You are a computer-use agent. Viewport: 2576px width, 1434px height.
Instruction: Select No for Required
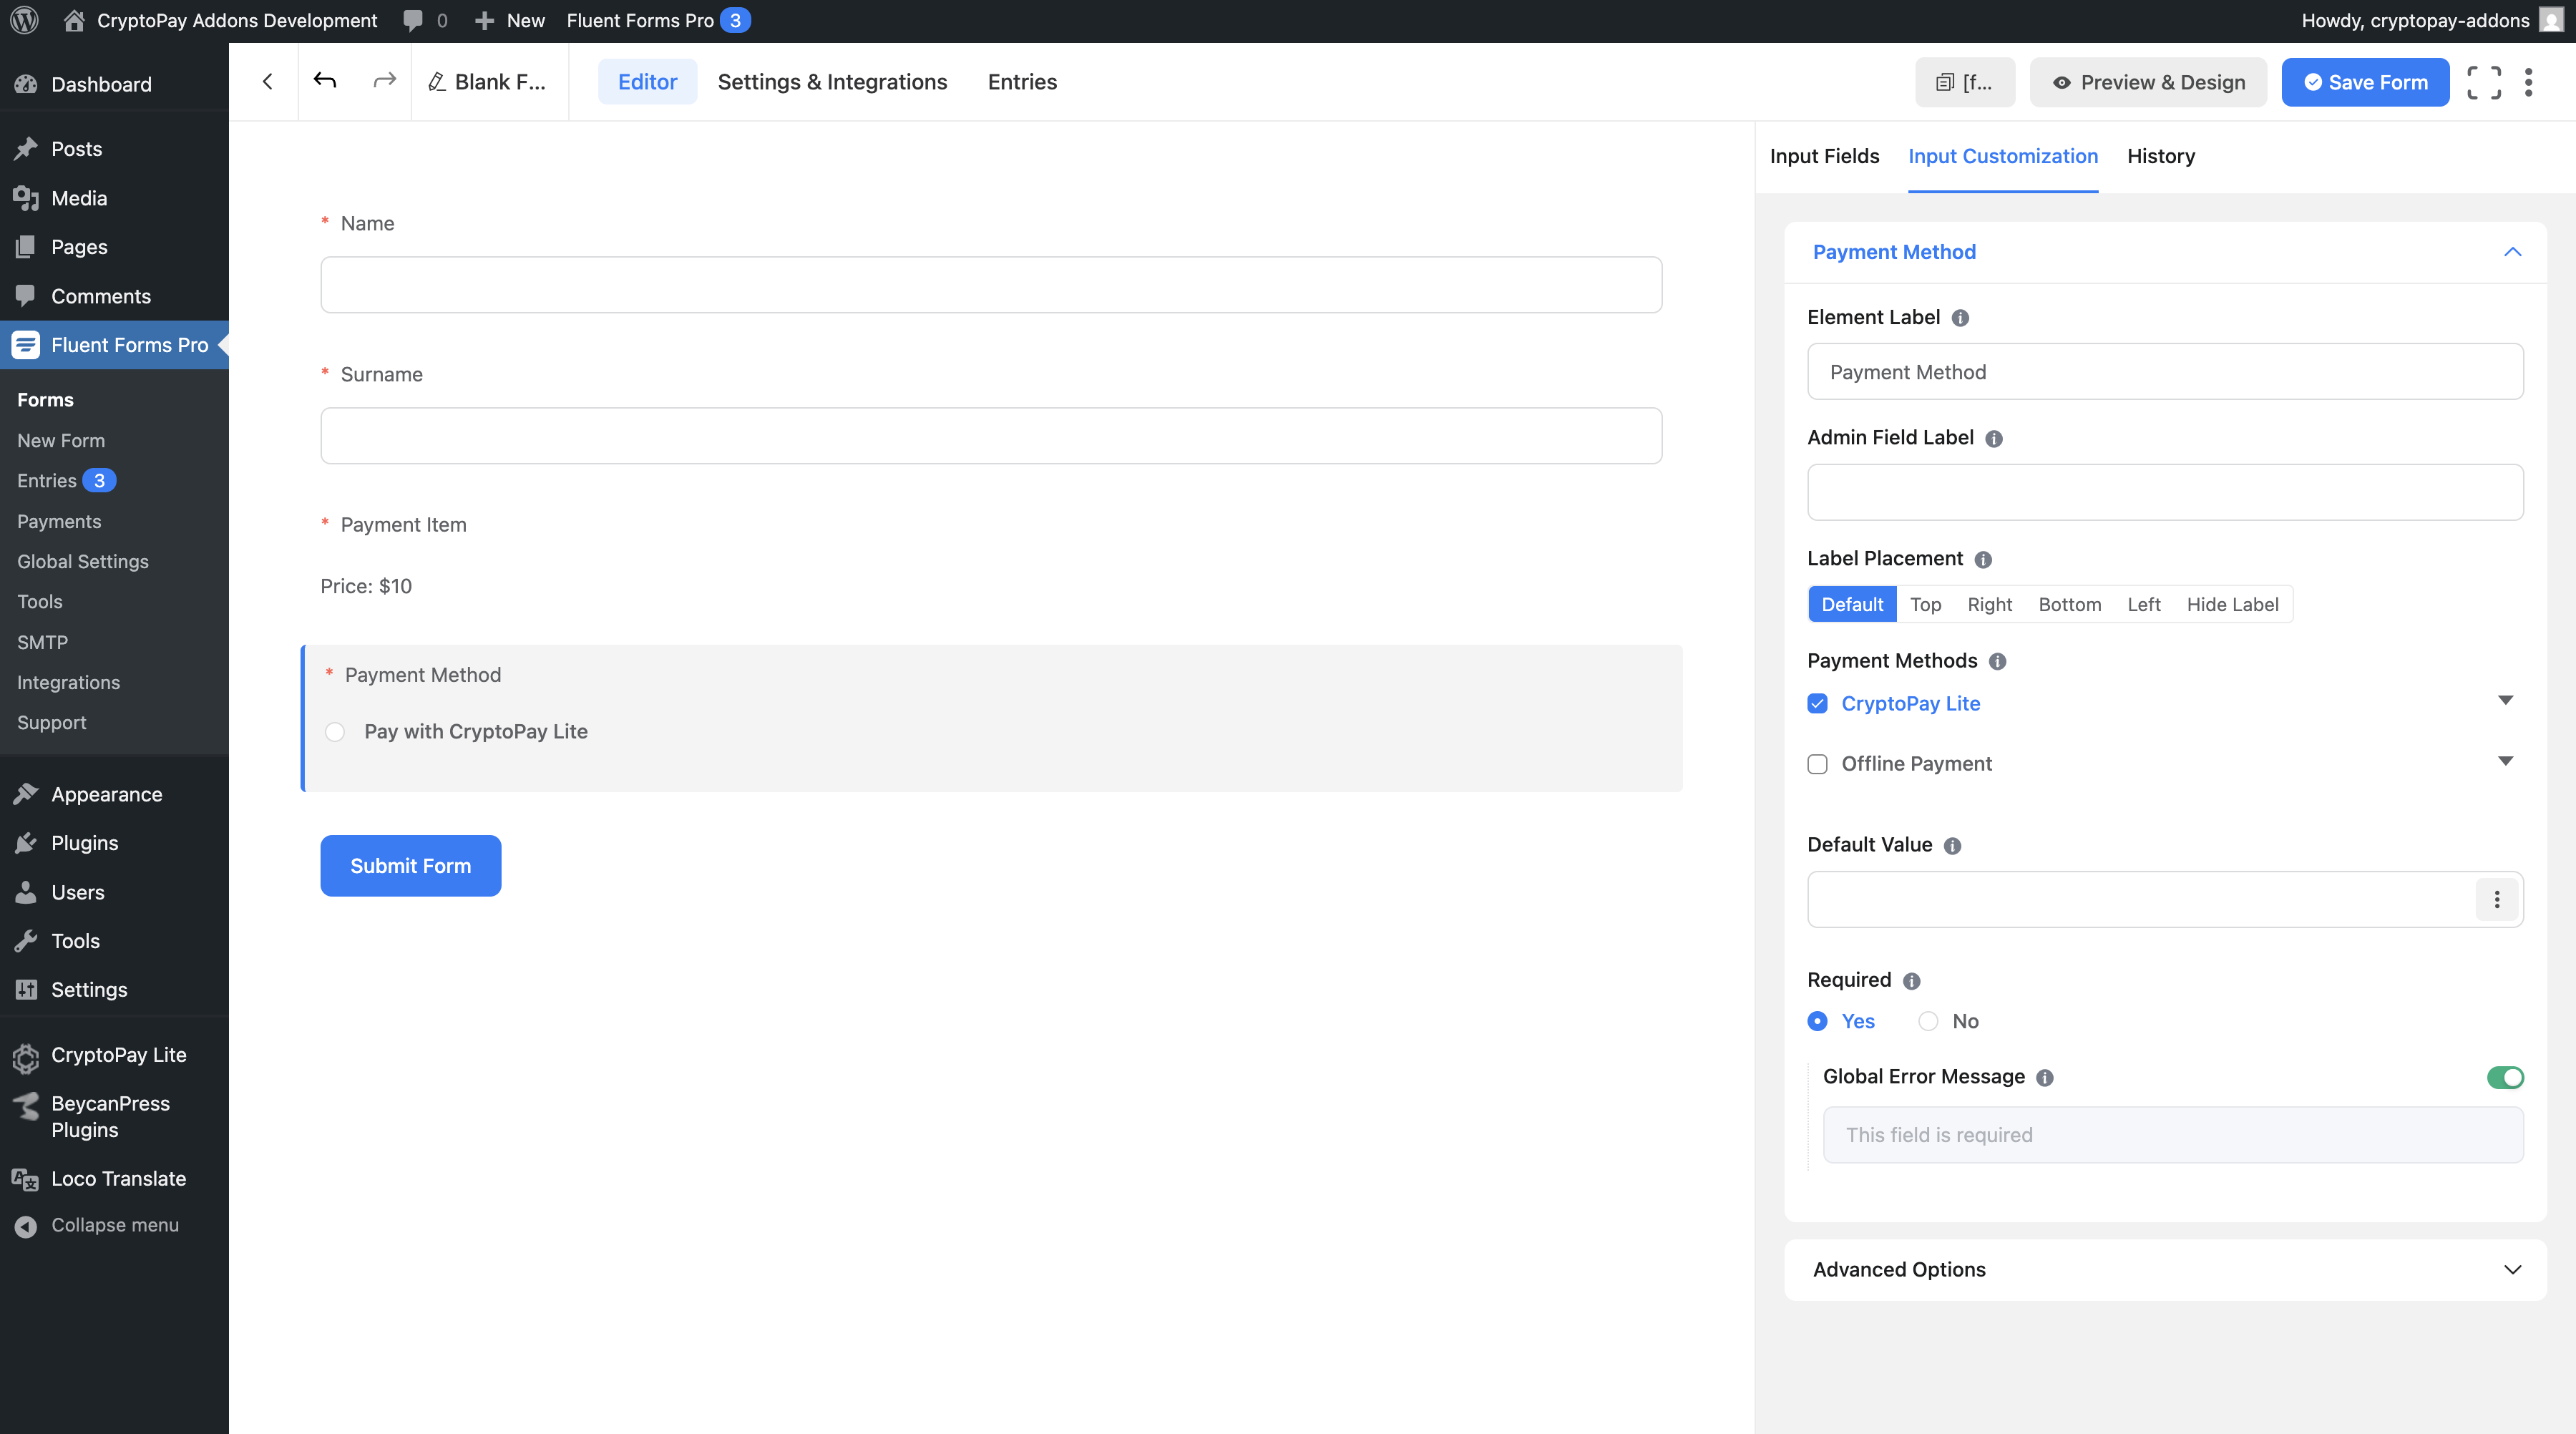[1928, 1021]
